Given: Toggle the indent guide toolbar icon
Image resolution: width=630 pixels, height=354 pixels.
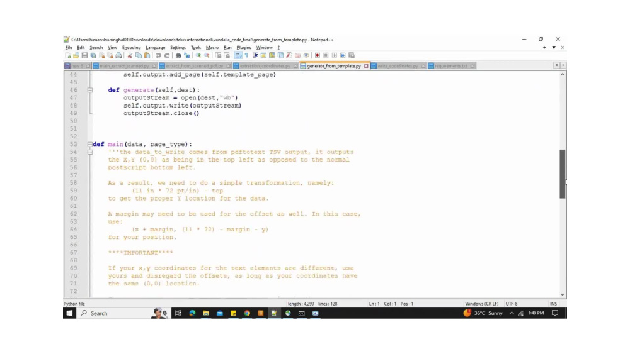Looking at the screenshot, I should (255, 55).
